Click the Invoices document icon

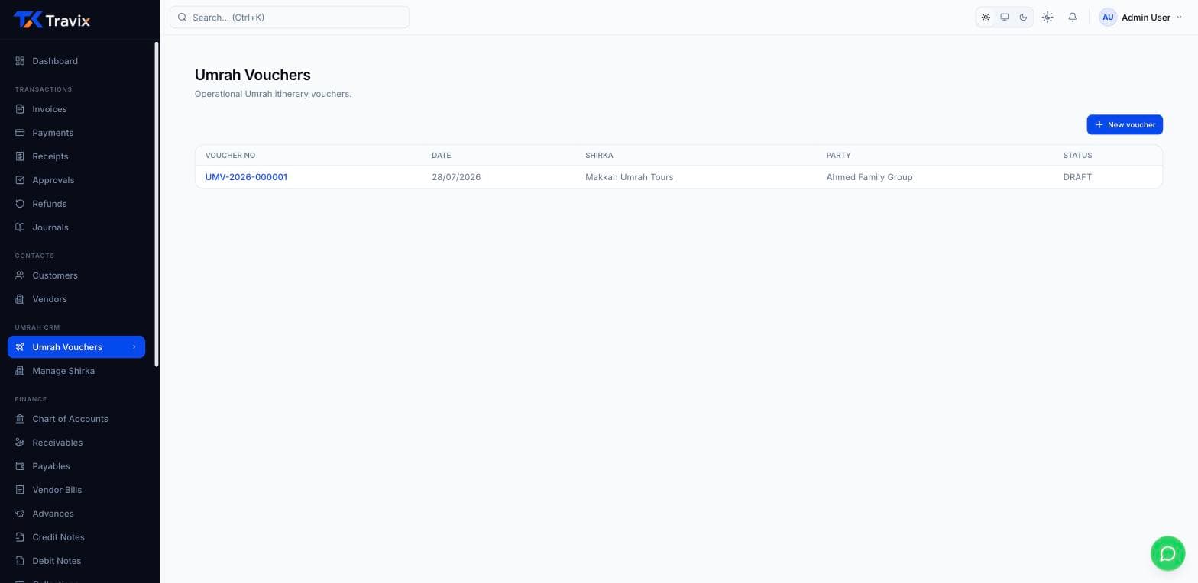tap(20, 109)
